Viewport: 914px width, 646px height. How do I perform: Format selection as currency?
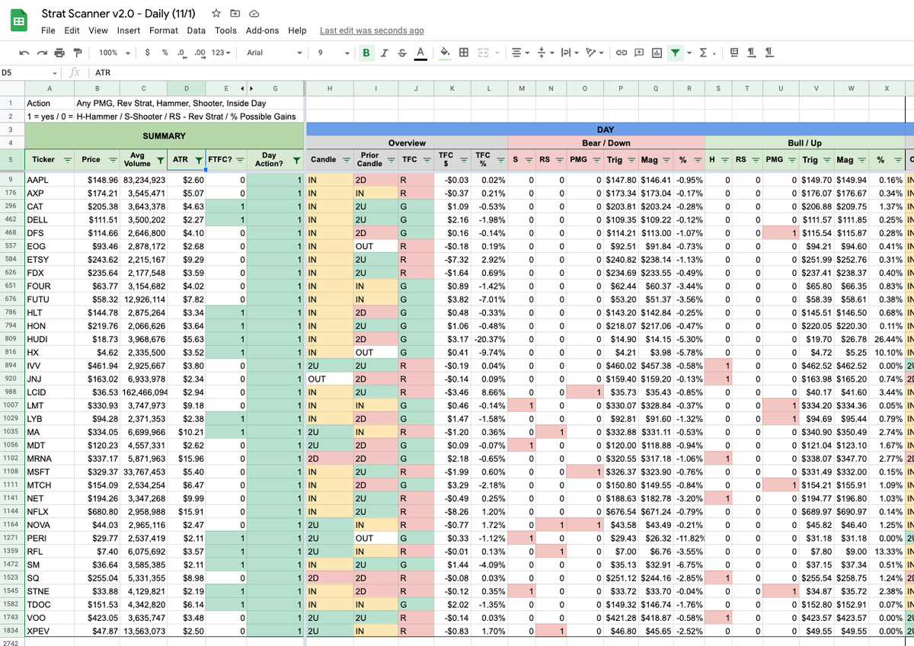[147, 53]
